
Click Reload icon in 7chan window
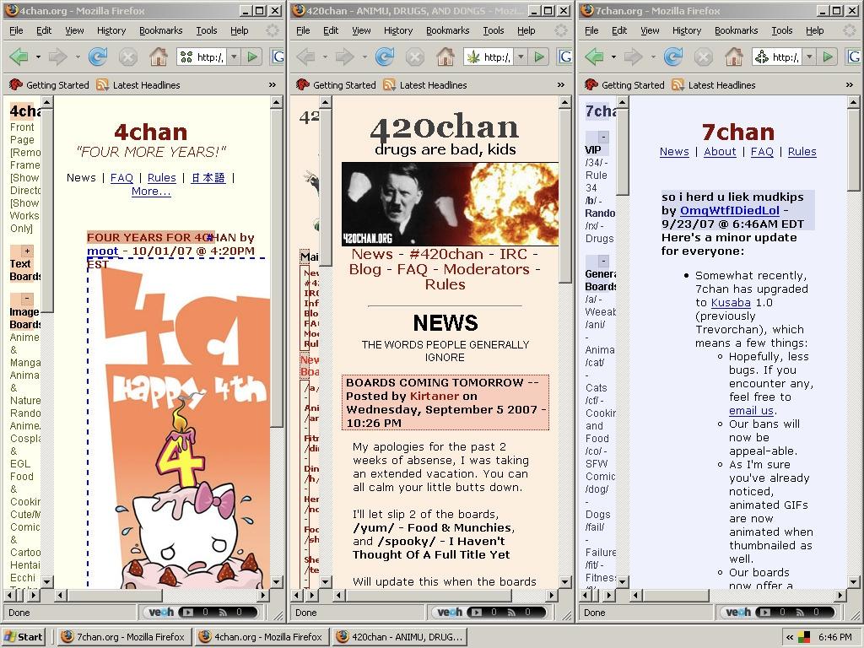click(x=672, y=57)
